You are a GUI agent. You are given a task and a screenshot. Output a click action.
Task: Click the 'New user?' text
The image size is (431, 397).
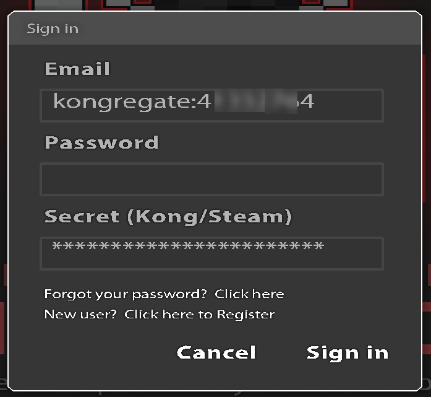[x=80, y=315]
